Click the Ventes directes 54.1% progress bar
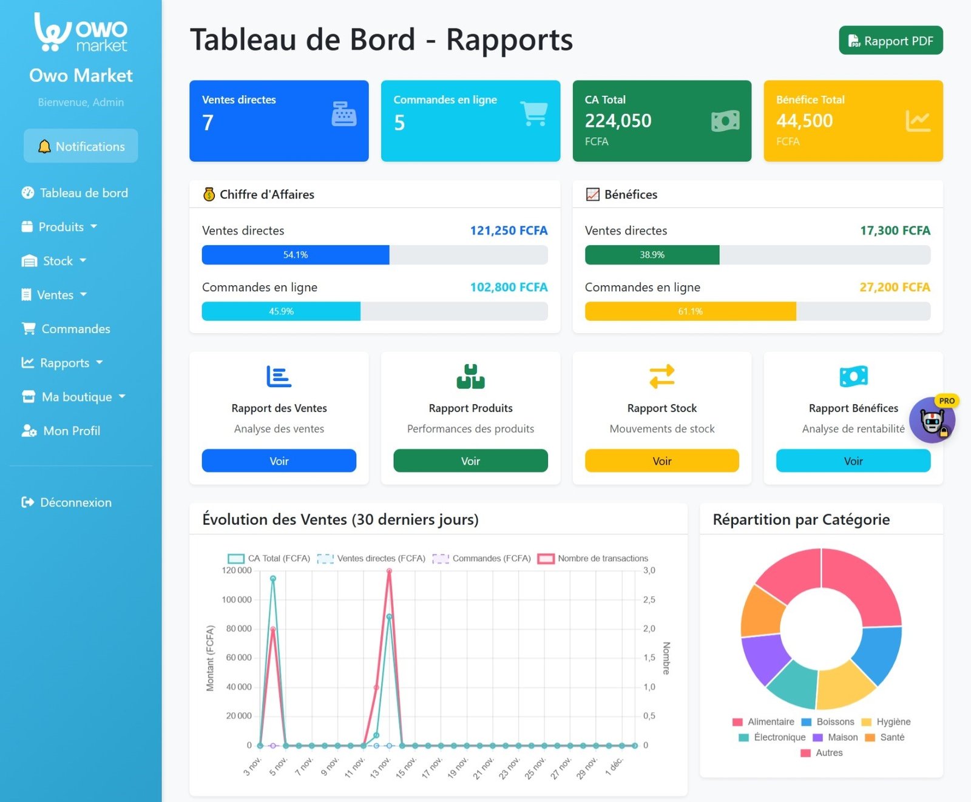Viewport: 971px width, 802px height. (x=296, y=255)
